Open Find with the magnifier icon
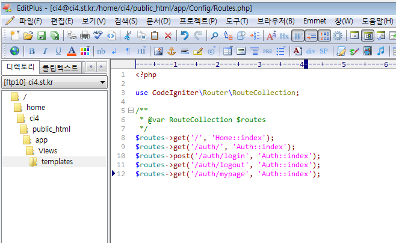Viewport: 396px width, 243px height. (x=214, y=35)
